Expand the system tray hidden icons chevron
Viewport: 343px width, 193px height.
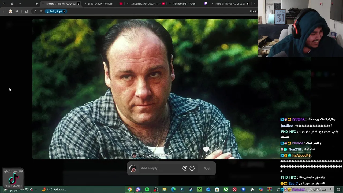pyautogui.click(x=35, y=190)
